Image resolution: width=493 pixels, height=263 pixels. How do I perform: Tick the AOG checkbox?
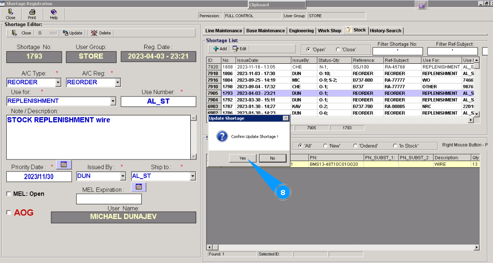click(x=9, y=213)
